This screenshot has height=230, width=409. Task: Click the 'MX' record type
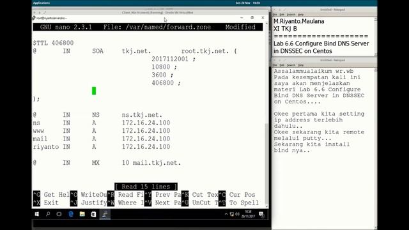96,163
